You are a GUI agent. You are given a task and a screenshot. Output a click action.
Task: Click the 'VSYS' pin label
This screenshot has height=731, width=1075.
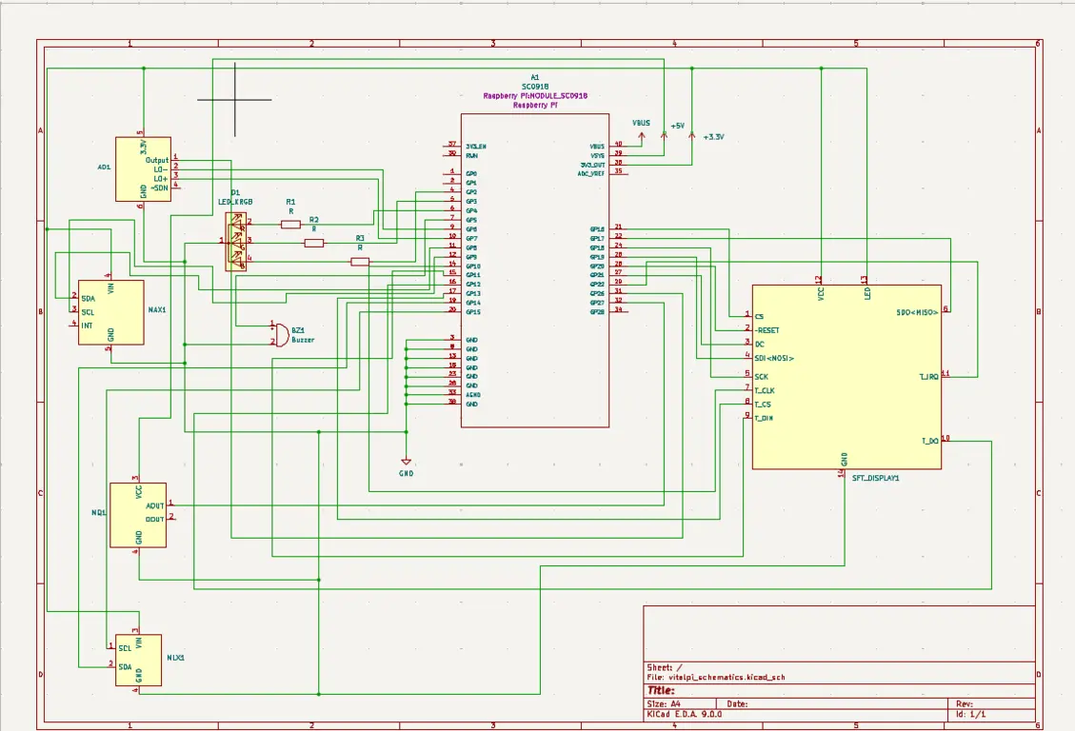[x=597, y=155]
